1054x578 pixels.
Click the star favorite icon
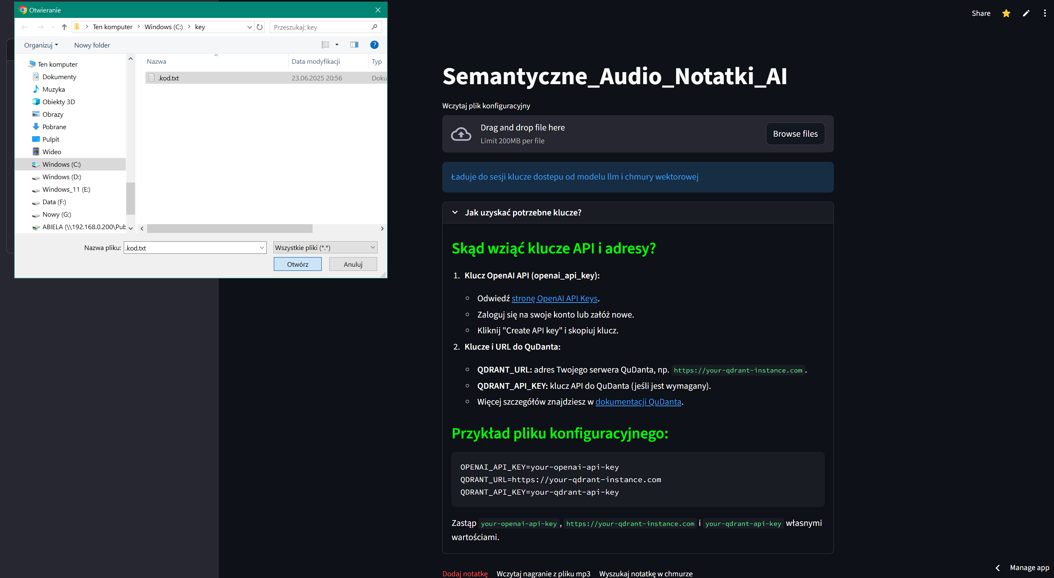click(x=1006, y=13)
